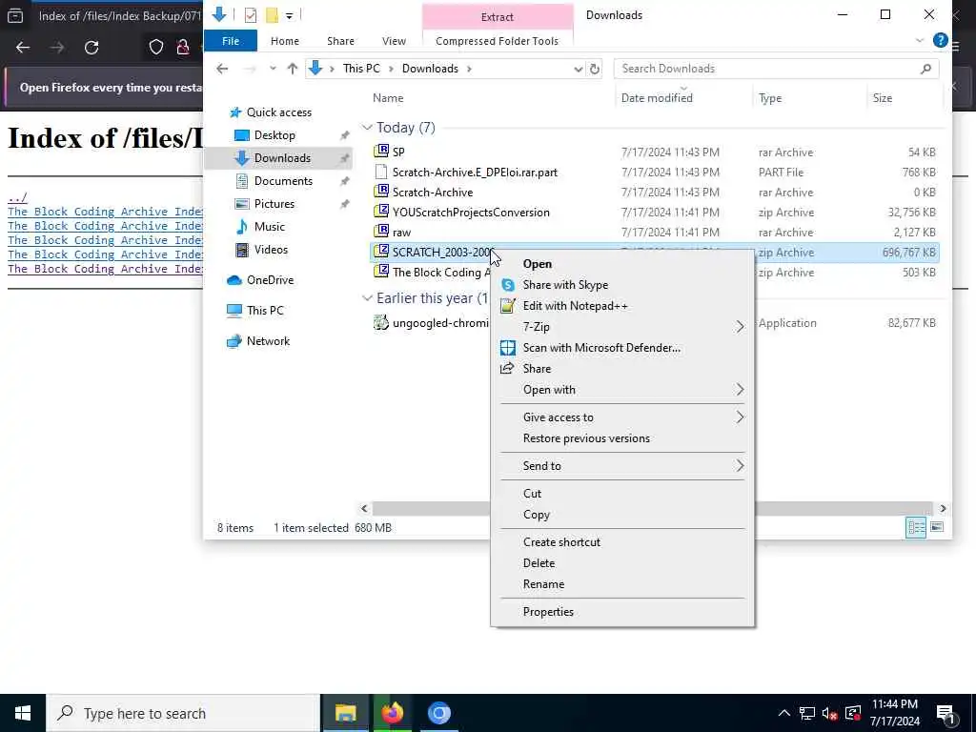The height and width of the screenshot is (732, 976).
Task: Collapse the Earlier this year group
Action: pyautogui.click(x=367, y=297)
